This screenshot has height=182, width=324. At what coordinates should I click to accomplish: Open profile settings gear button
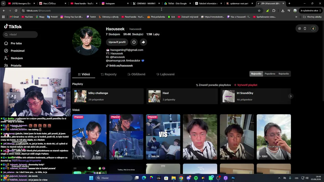(134, 42)
